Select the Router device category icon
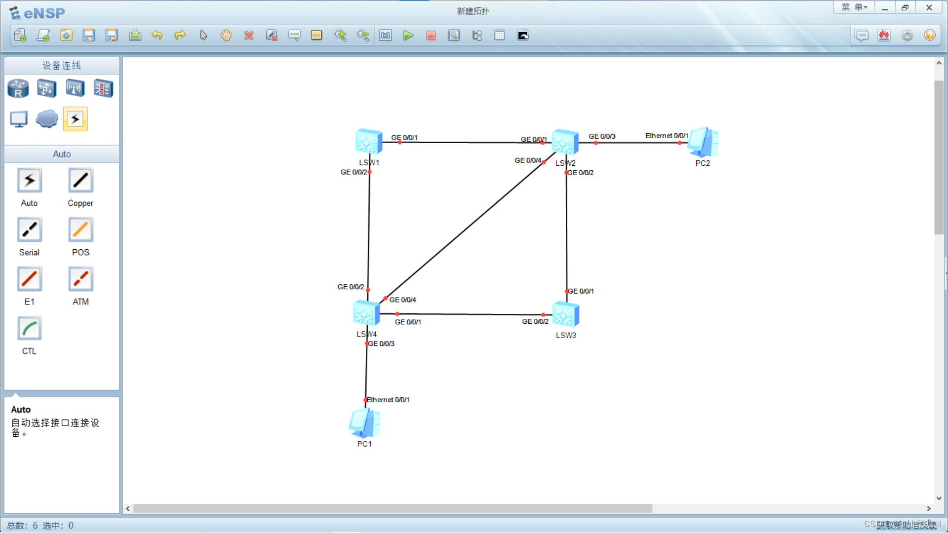 pos(18,89)
